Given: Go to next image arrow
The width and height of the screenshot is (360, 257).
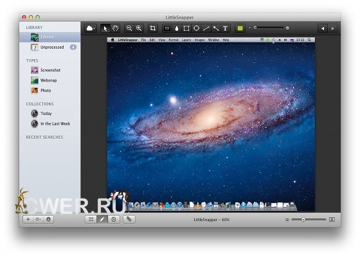Looking at the screenshot, I should pos(333,28).
